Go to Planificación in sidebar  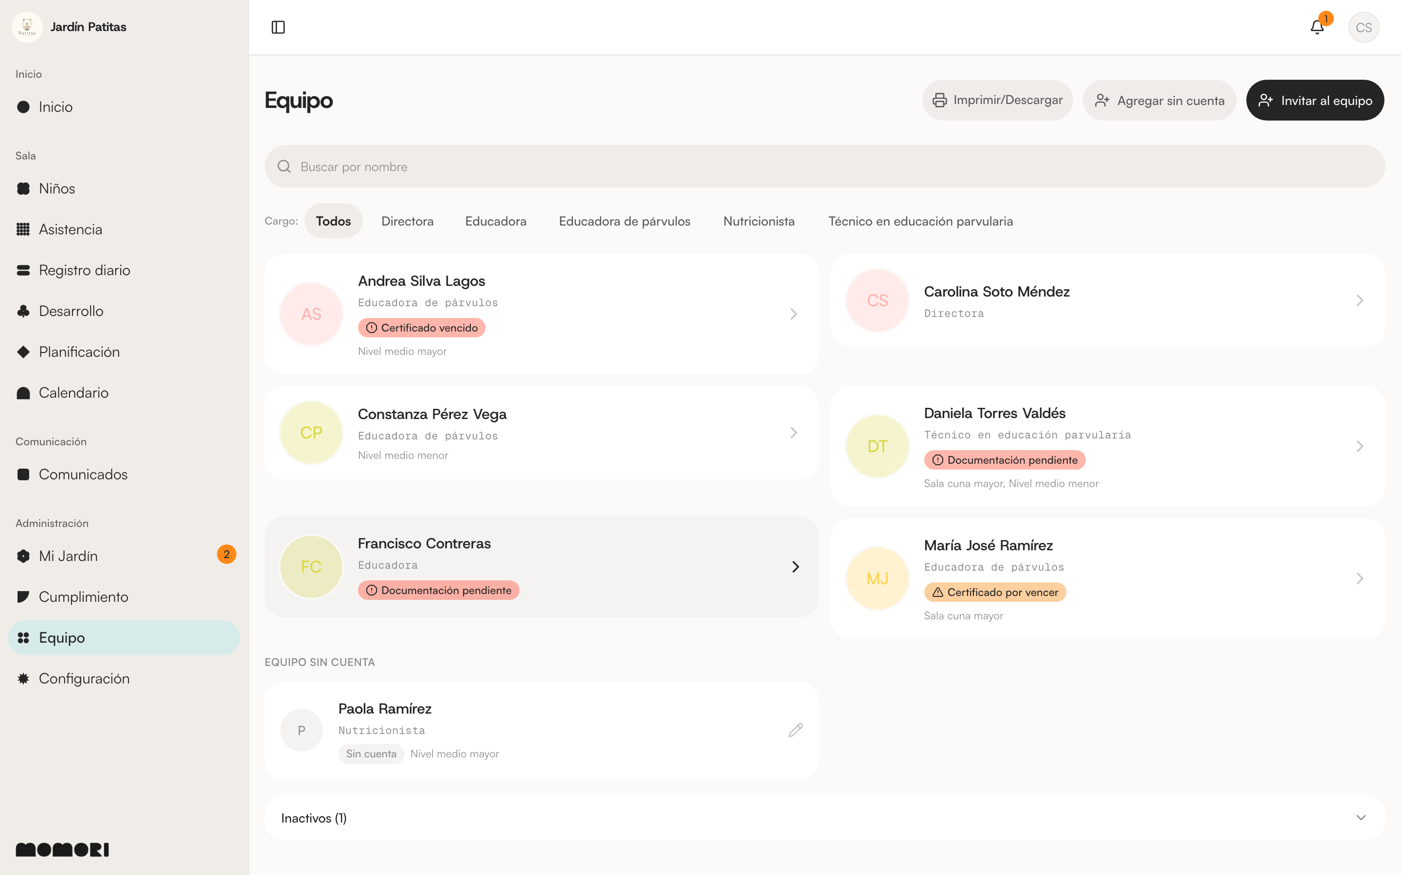tap(124, 352)
